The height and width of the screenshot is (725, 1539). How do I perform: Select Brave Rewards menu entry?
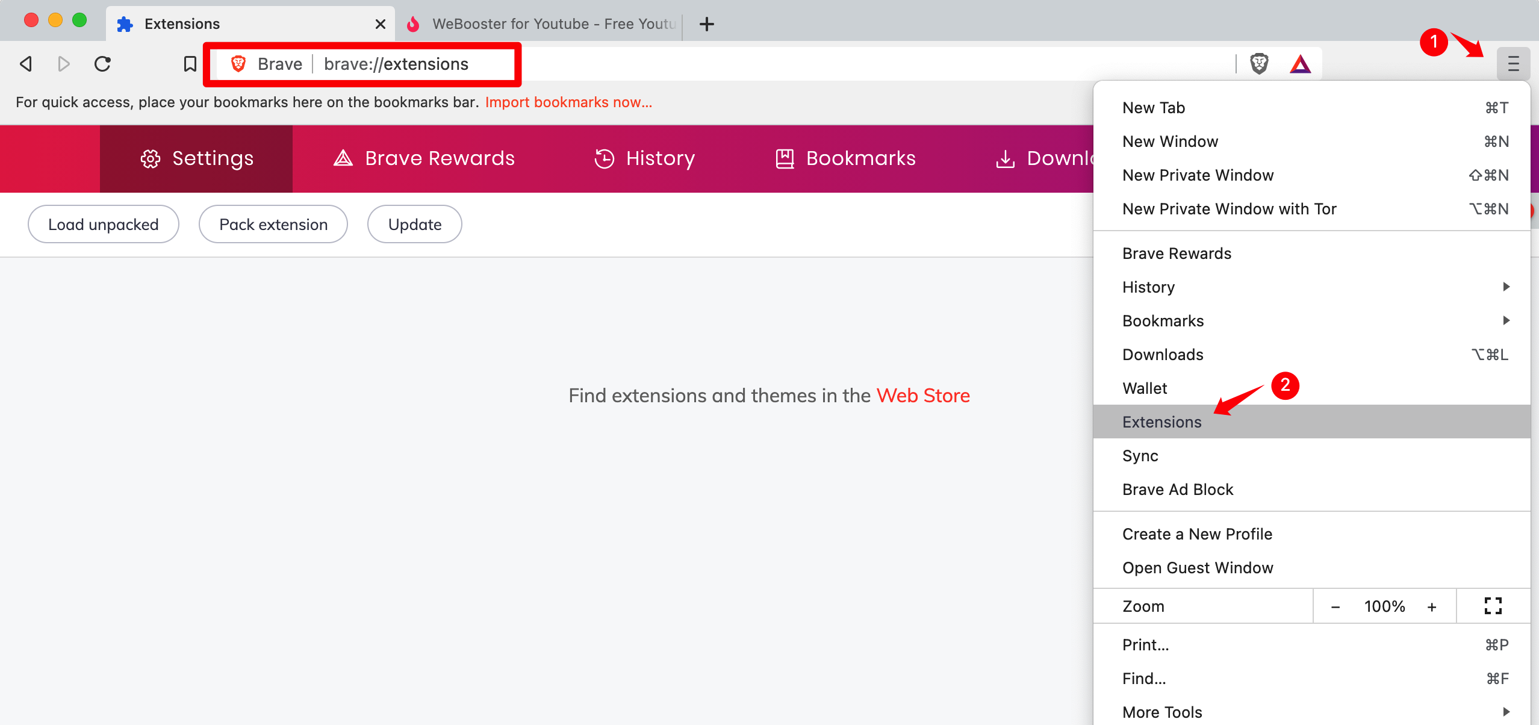pyautogui.click(x=1311, y=254)
